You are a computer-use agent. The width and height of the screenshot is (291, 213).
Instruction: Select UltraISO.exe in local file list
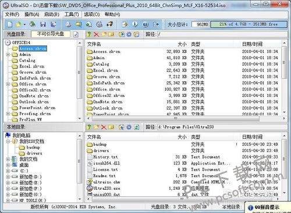(107, 188)
